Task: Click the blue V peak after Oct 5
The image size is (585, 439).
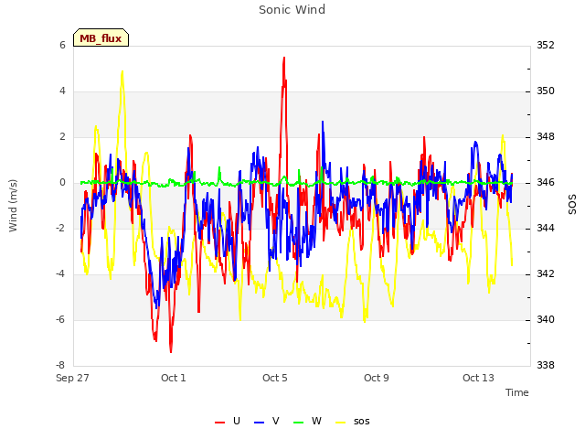Action: (x=323, y=122)
